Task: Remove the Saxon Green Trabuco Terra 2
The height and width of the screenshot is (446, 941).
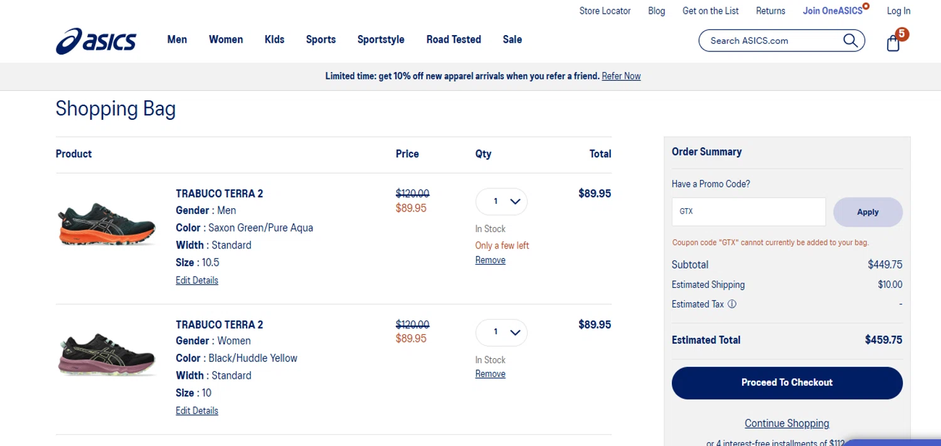Action: tap(490, 260)
